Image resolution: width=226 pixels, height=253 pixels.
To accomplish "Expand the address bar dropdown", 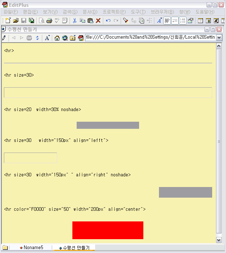I will 219,38.
